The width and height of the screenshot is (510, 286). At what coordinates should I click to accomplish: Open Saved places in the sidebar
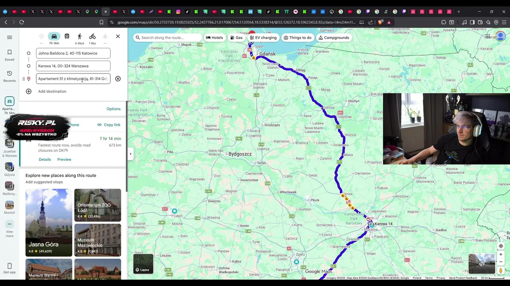click(x=10, y=55)
